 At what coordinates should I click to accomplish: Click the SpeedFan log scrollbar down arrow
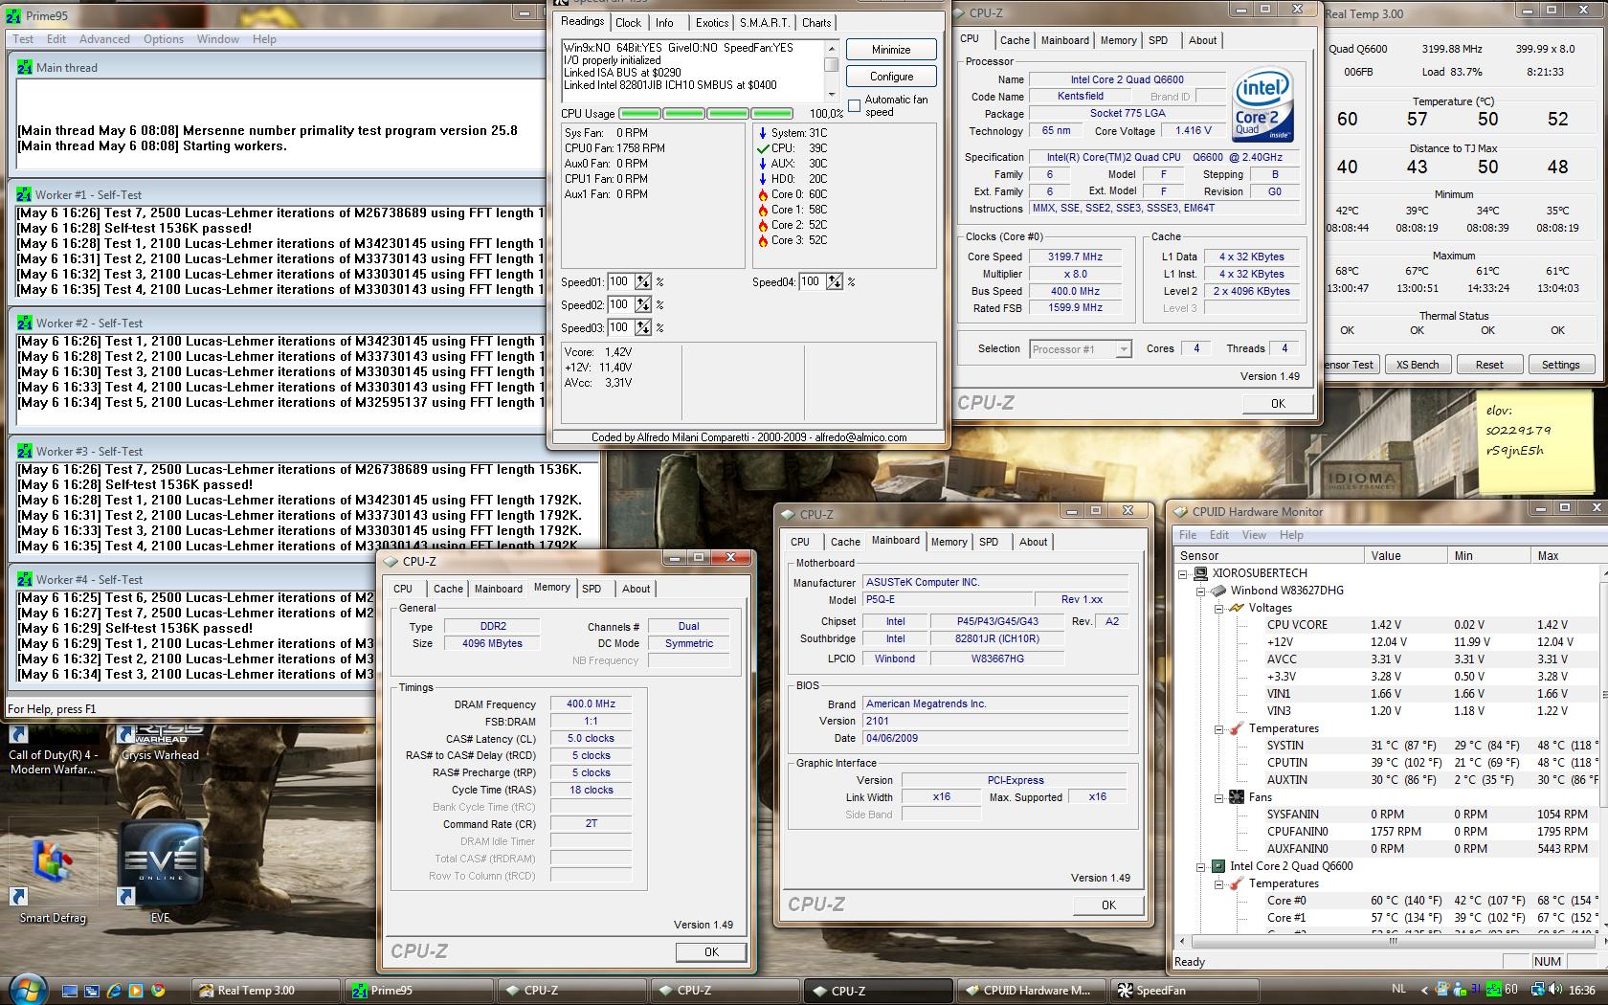(x=831, y=94)
